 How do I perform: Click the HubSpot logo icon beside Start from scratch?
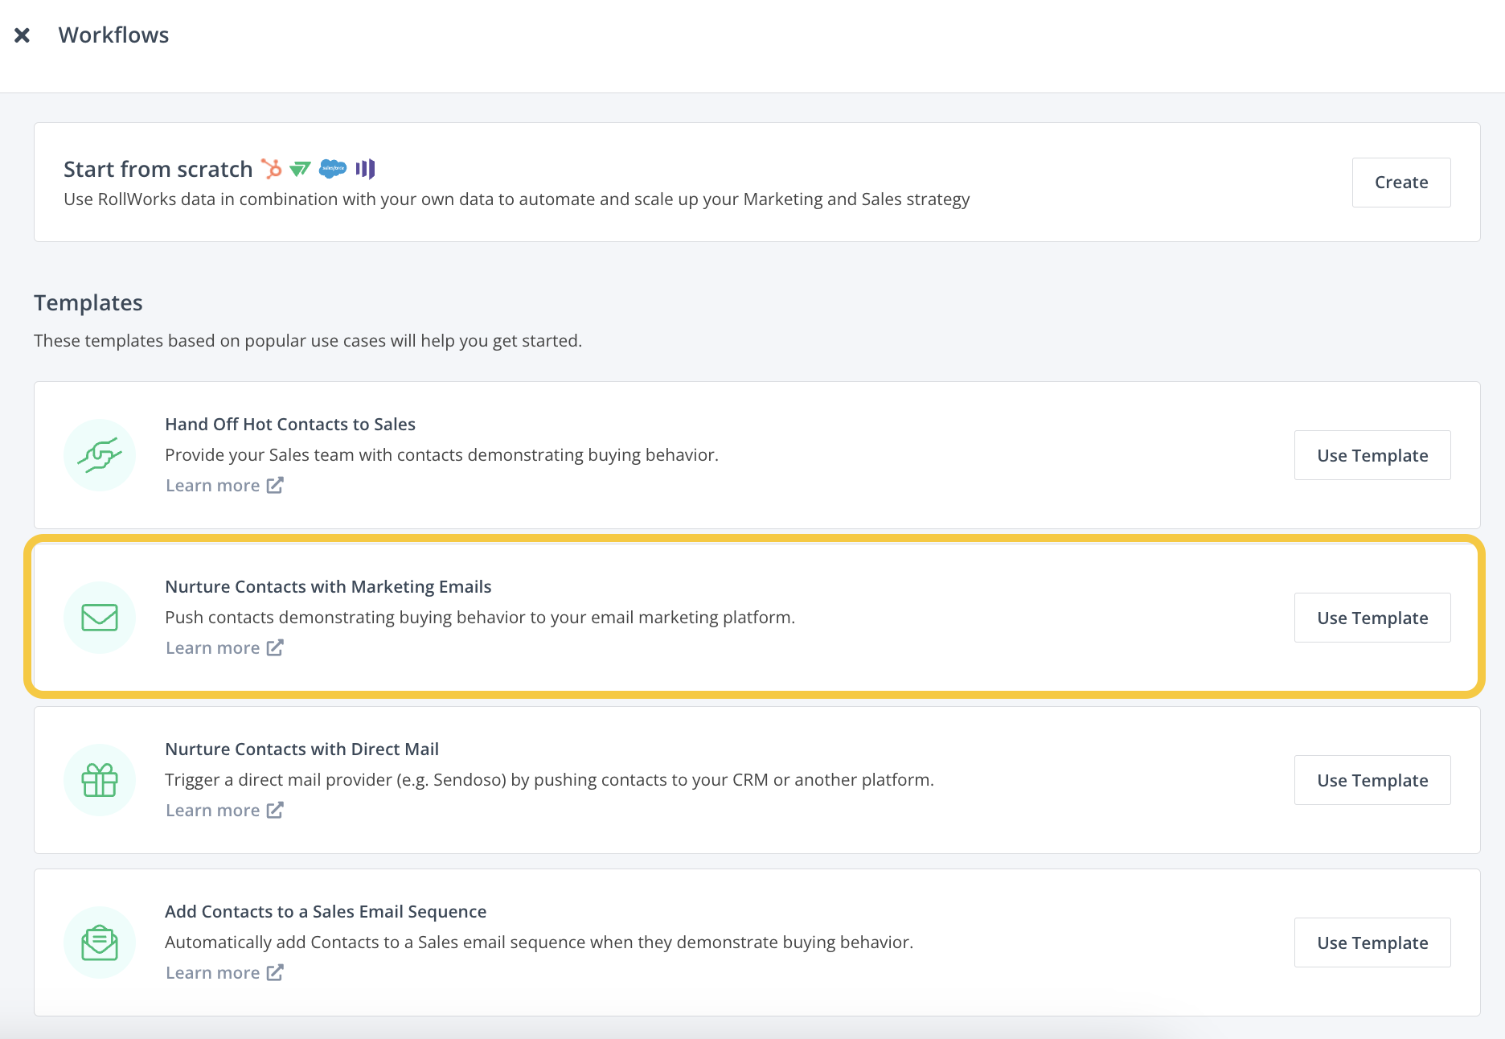pyautogui.click(x=272, y=169)
